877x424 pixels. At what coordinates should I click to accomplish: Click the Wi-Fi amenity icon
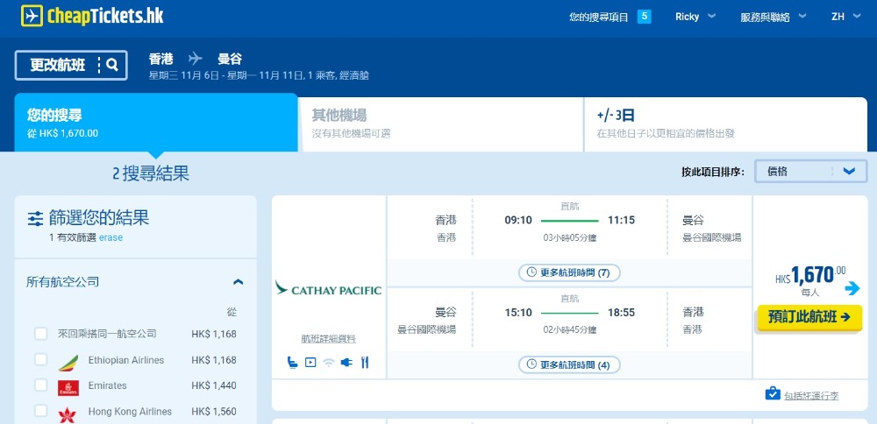(329, 363)
